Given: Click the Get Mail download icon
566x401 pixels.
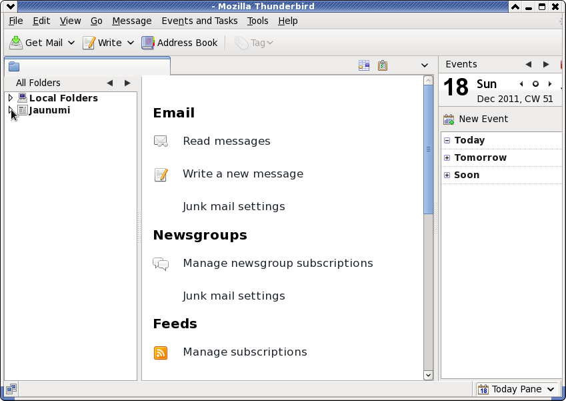Looking at the screenshot, I should pyautogui.click(x=16, y=43).
